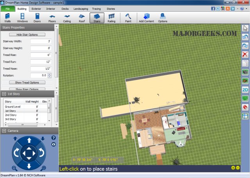Screen dimensions: 250x178
Task: Click the Tread Rise field
Action: coord(41,55)
